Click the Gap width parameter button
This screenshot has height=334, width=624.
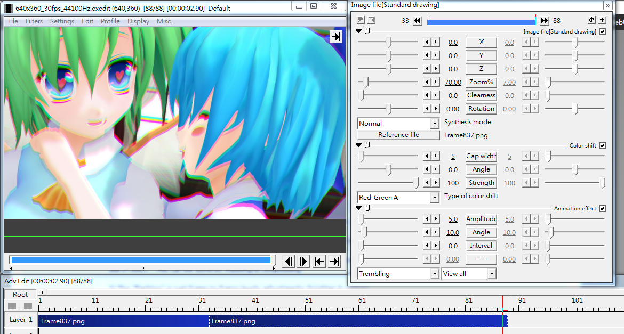(x=481, y=156)
